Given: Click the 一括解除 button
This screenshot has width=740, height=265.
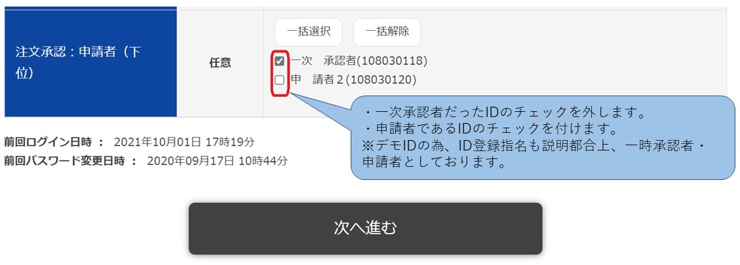Looking at the screenshot, I should pyautogui.click(x=387, y=31).
